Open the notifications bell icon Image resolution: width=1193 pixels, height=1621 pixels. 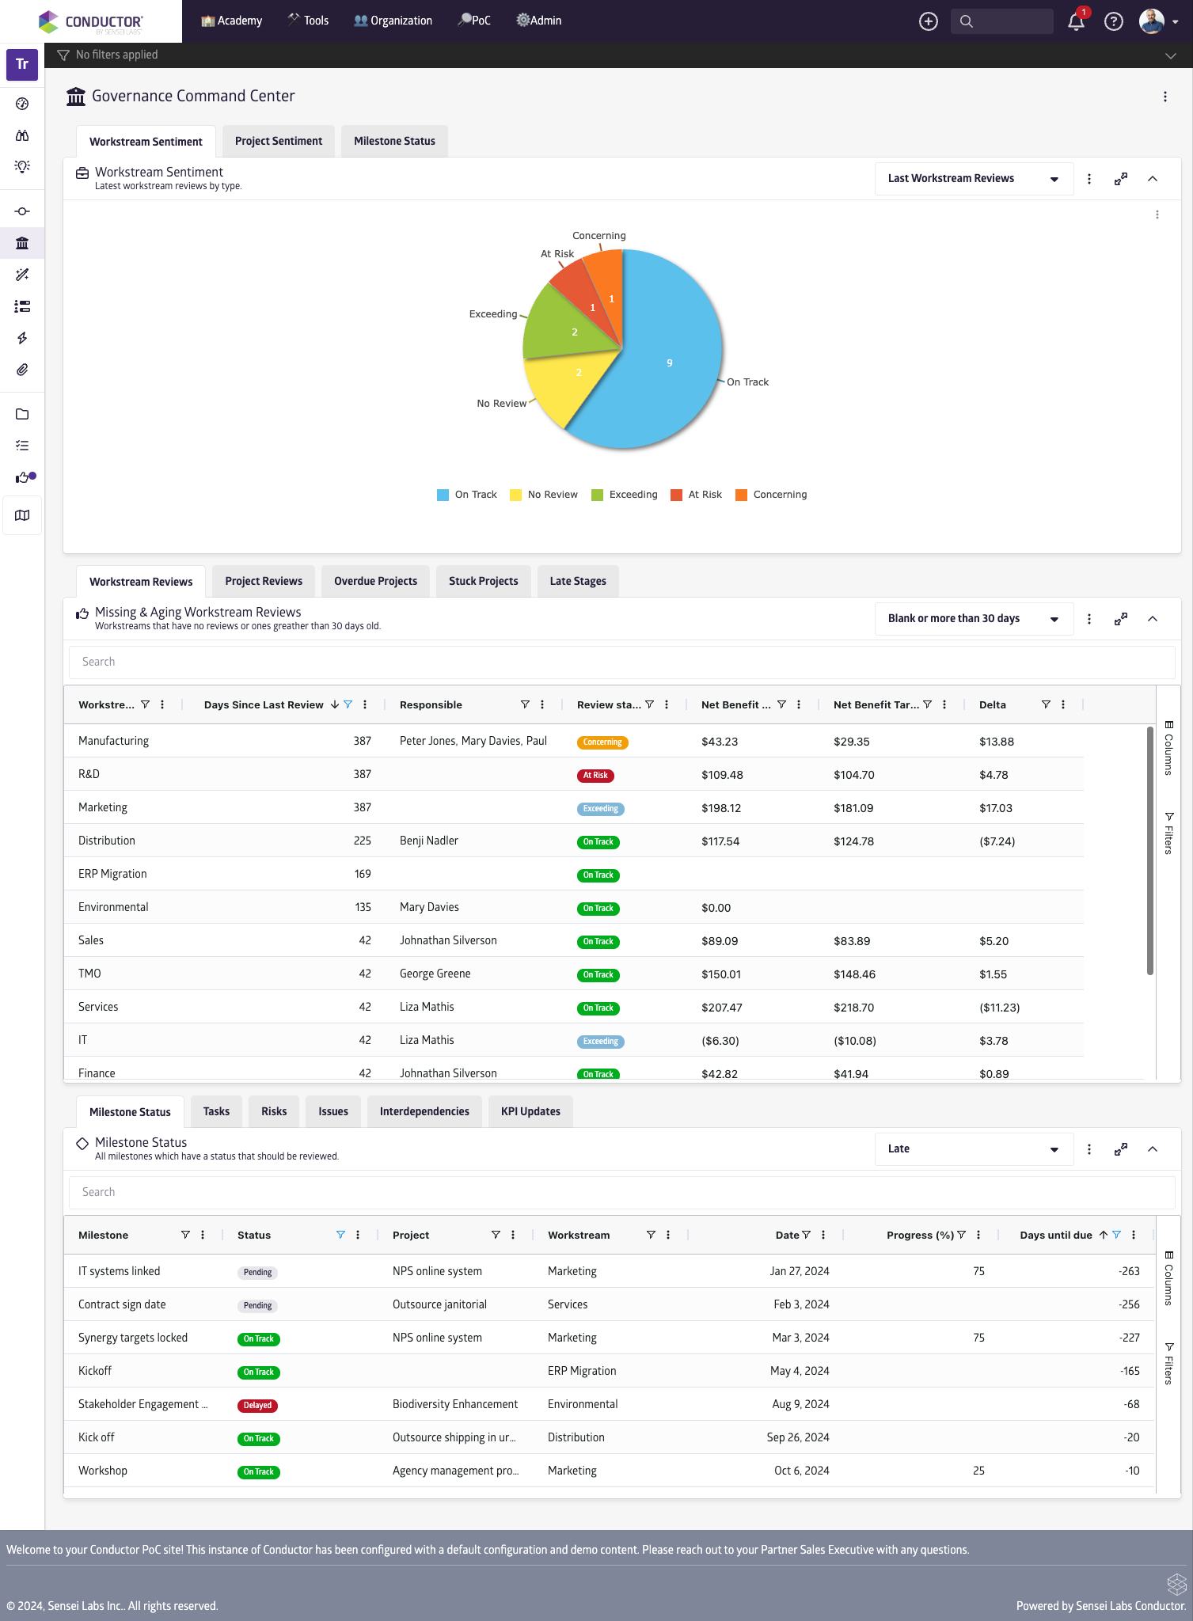click(x=1076, y=21)
